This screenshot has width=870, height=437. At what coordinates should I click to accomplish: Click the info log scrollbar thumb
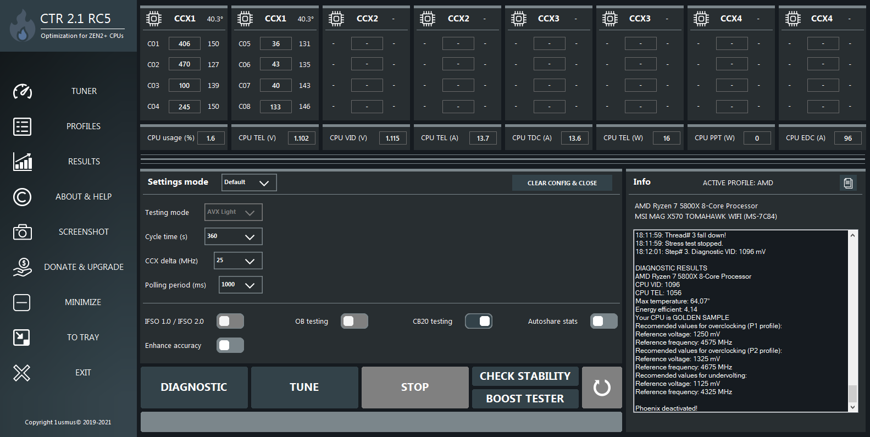pyautogui.click(x=852, y=394)
